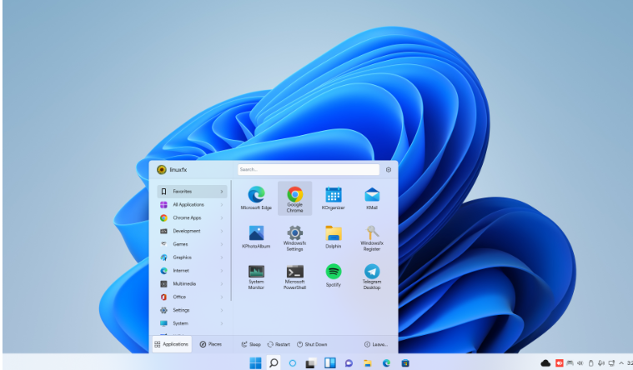The image size is (633, 370).
Task: Launch Google Chrome from the start menu
Action: pos(294,197)
